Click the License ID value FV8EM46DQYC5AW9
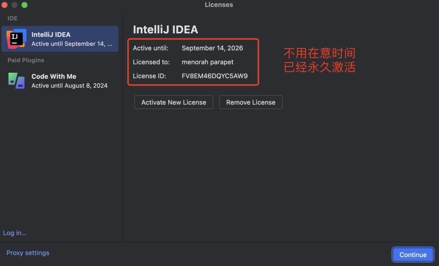 pyautogui.click(x=214, y=76)
